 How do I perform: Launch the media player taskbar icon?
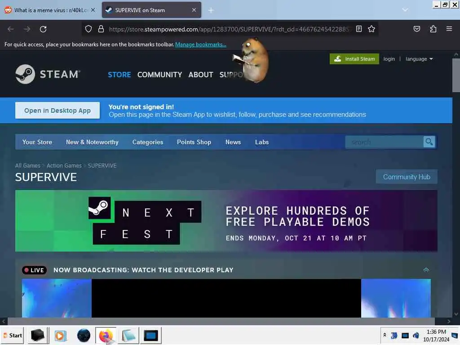[x=60, y=336]
